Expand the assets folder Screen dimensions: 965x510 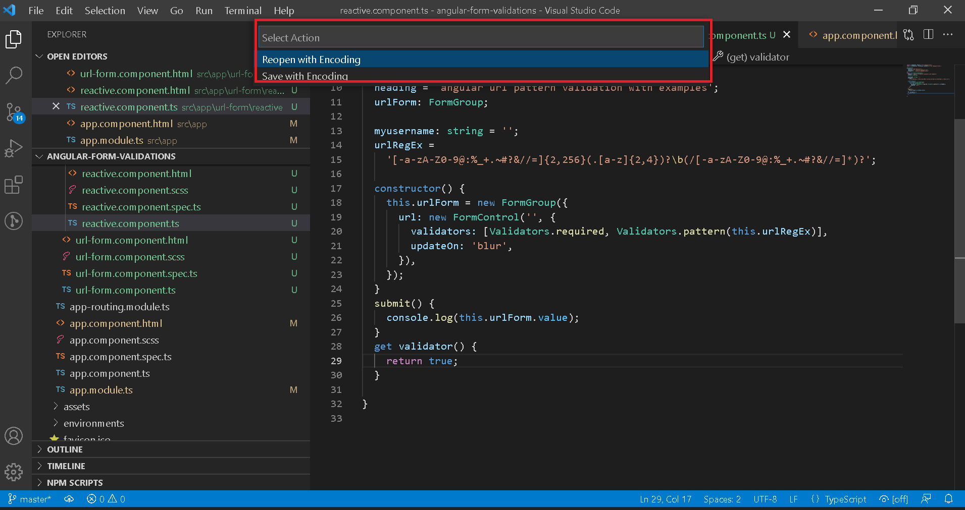[x=76, y=406]
